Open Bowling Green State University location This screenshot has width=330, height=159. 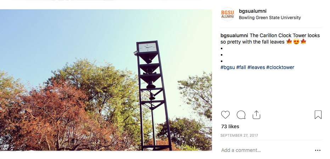[270, 18]
